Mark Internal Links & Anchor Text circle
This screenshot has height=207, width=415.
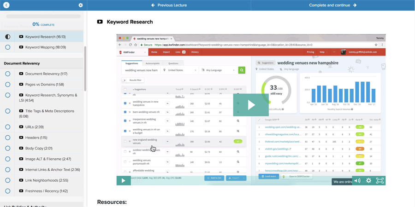coord(8,169)
